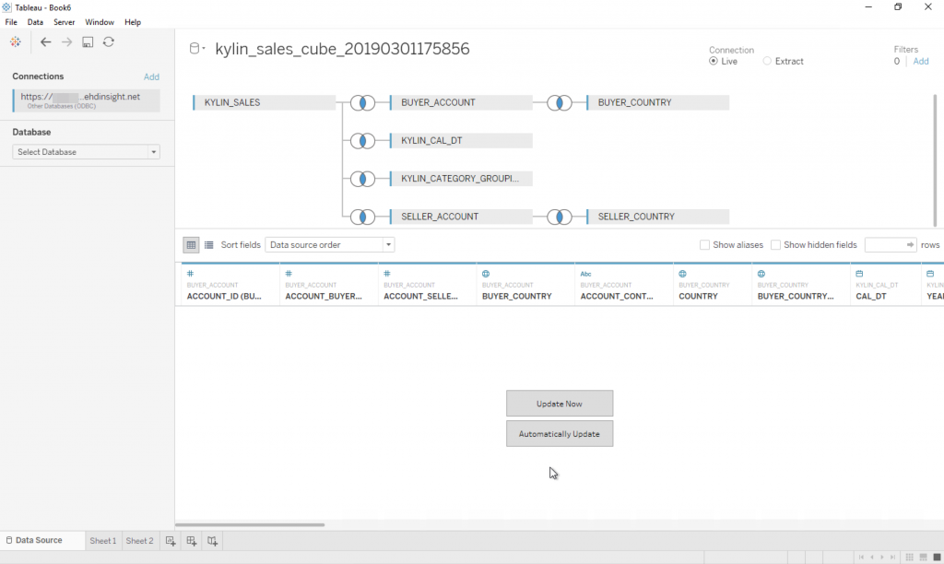Click the back arrow in toolbar
Screen dimensions: 944x564
(x=45, y=42)
